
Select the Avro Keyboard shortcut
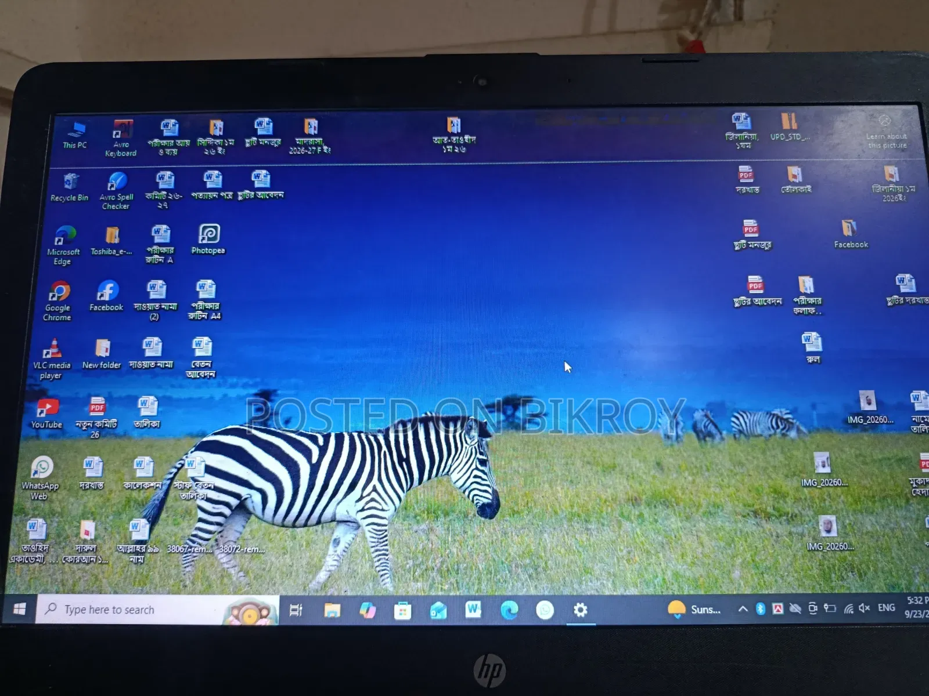[x=121, y=138]
